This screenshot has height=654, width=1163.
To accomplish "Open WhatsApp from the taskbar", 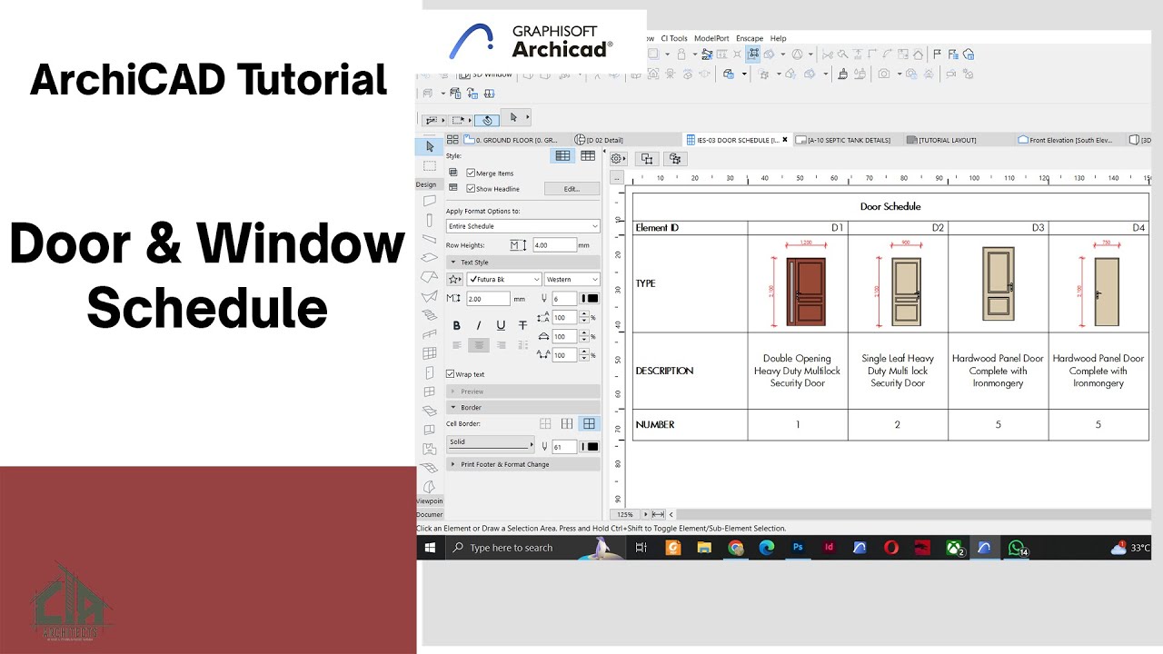I will pos(1016,548).
